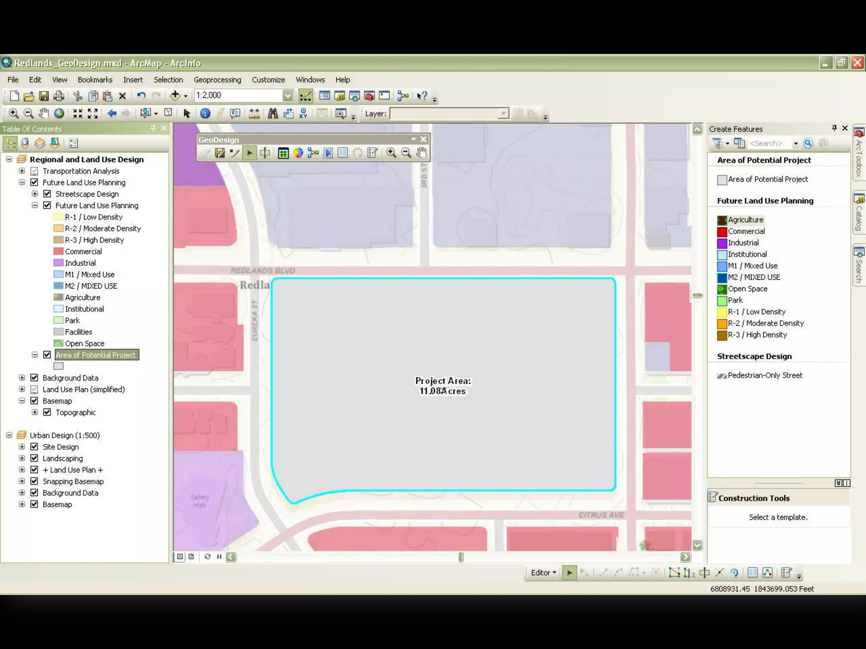Screen dimensions: 866x649
Task: Select the Pedestrian-Only Street template
Action: click(x=765, y=375)
